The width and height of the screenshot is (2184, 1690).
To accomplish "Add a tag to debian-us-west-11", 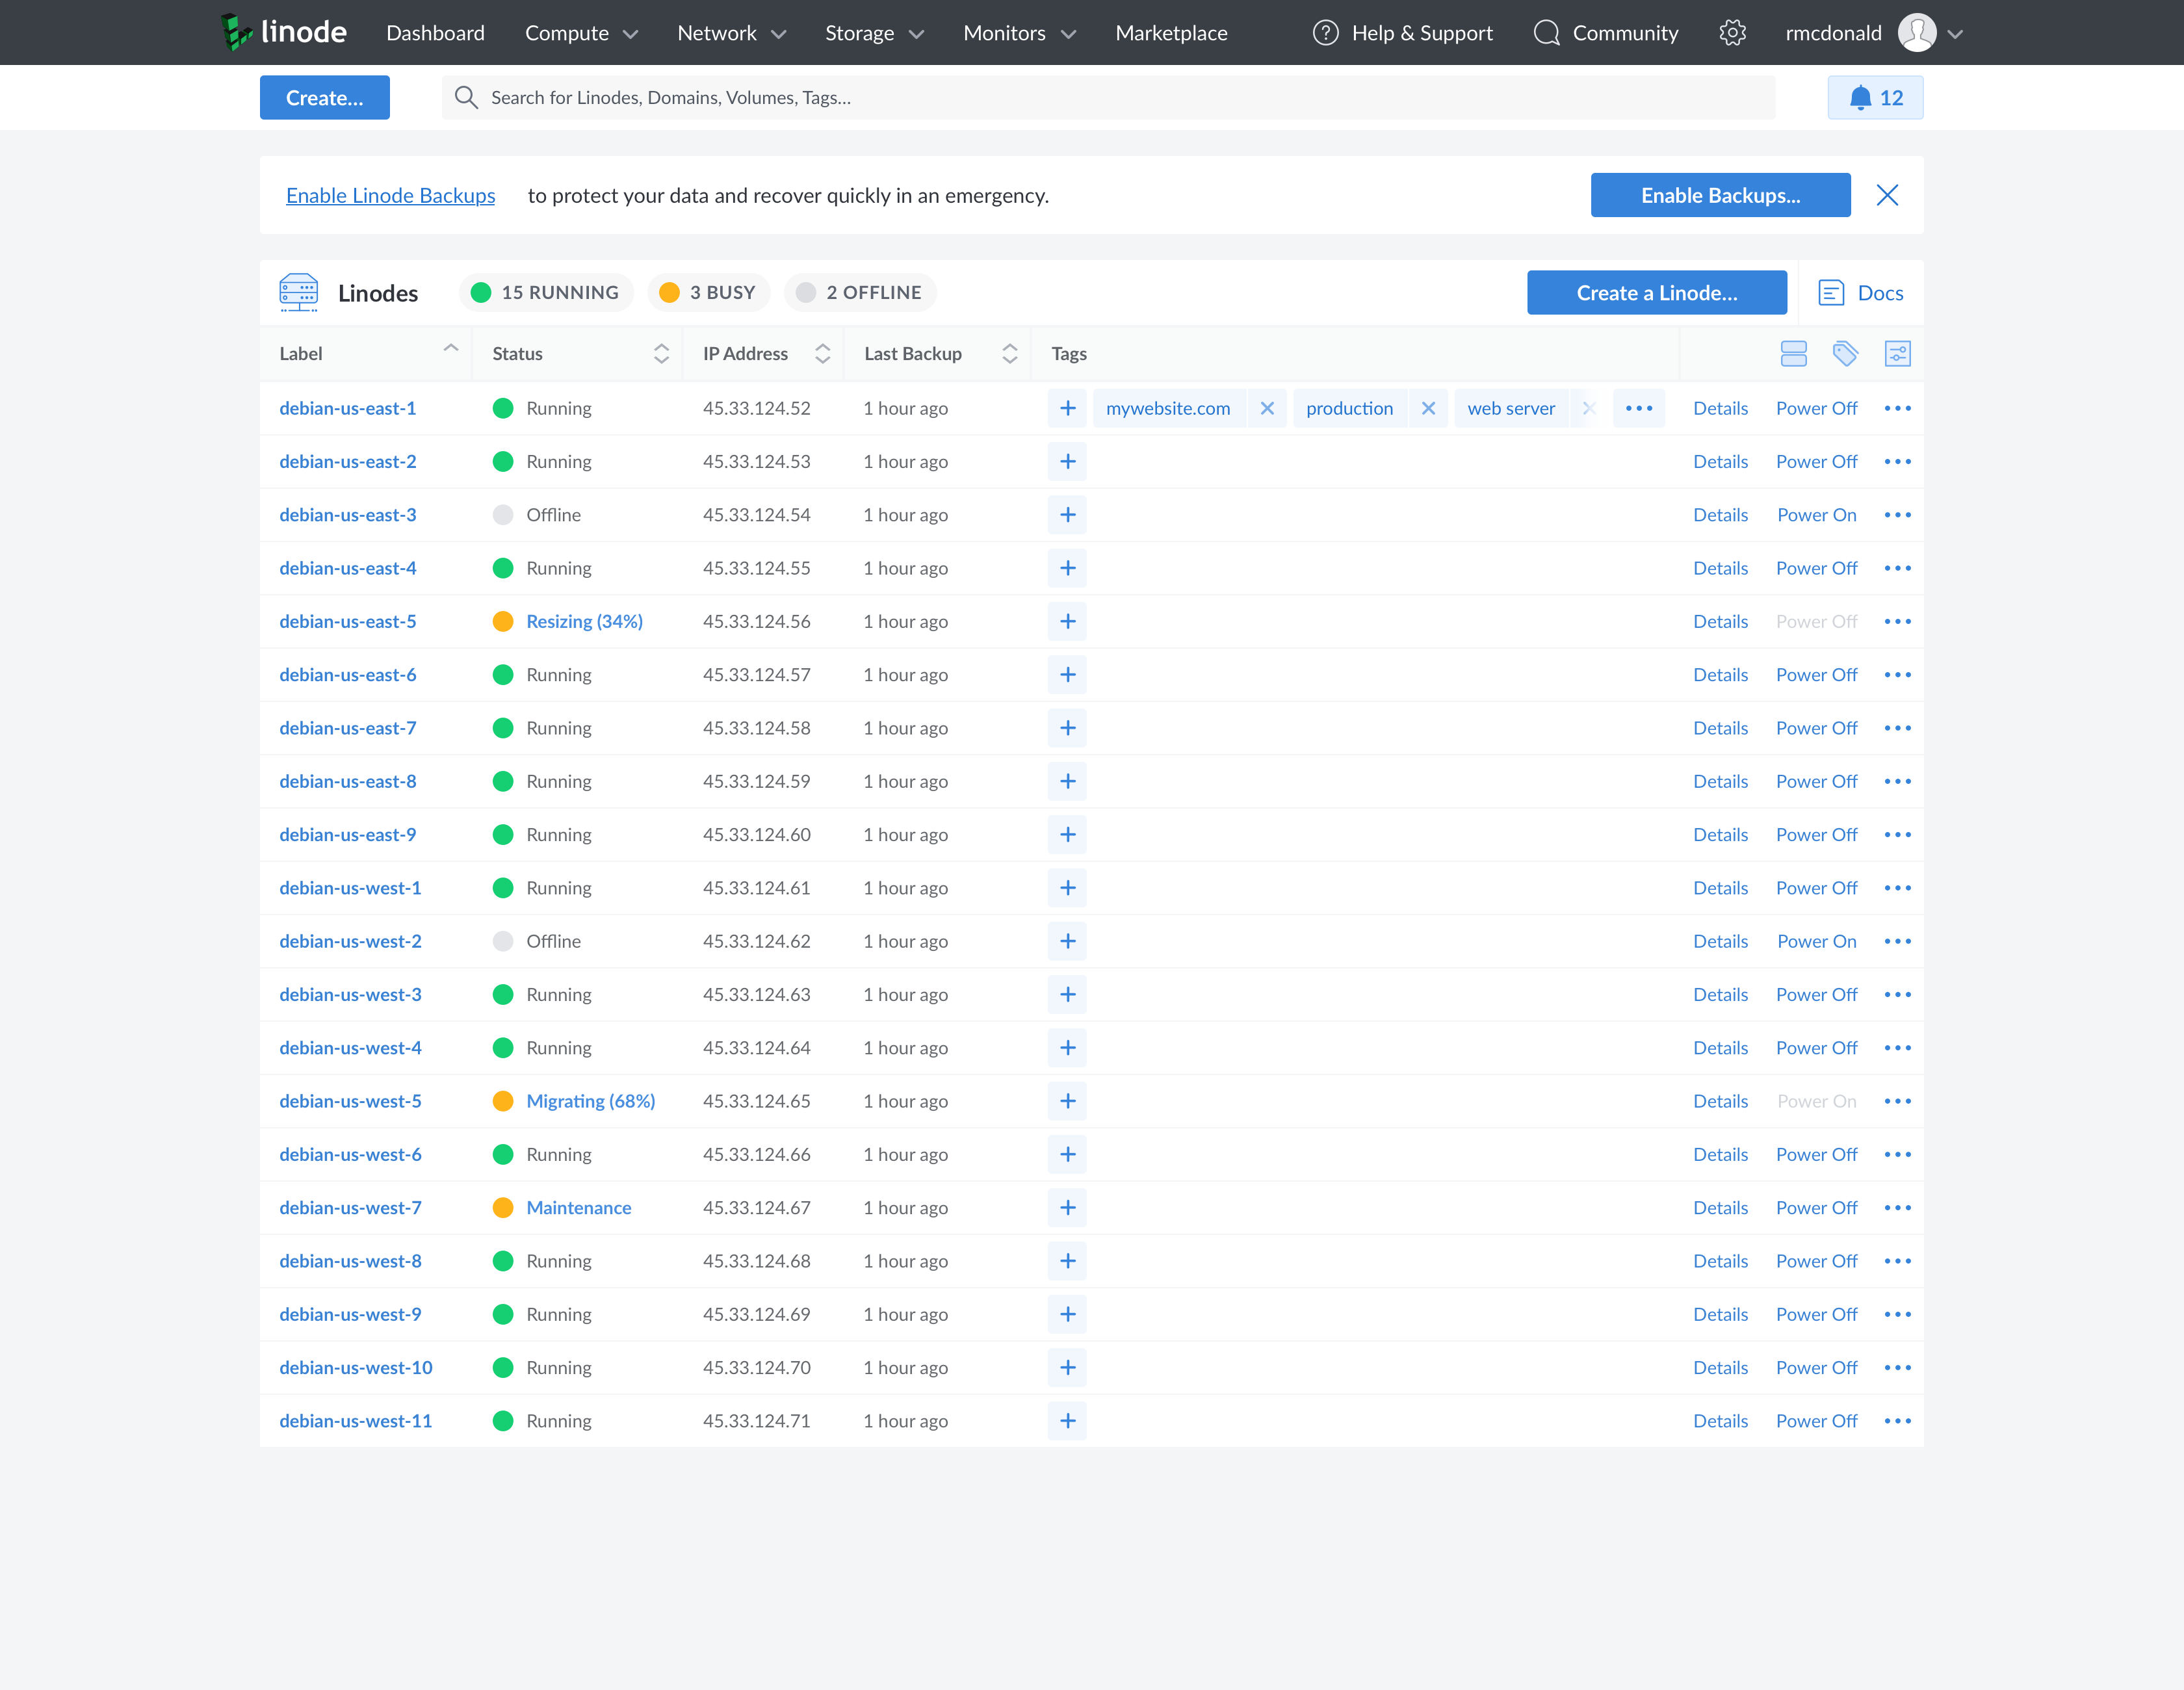I will coord(1067,1421).
